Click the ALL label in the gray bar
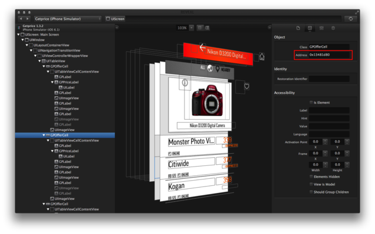Screen dimensions: 375x234 click(203, 67)
